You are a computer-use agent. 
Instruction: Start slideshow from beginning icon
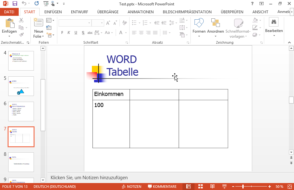pyautogui.click(x=46, y=3)
